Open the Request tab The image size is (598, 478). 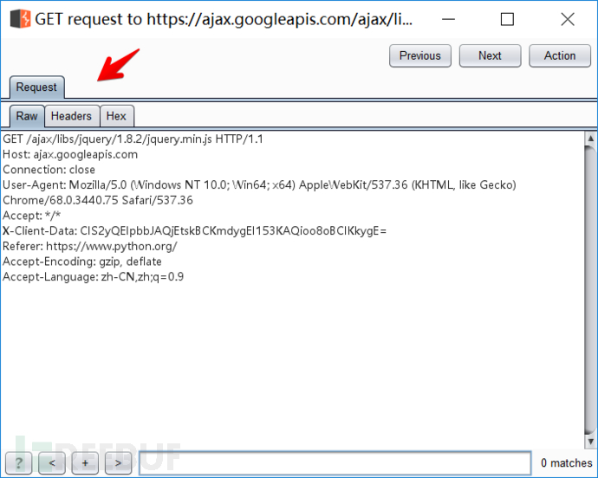36,87
